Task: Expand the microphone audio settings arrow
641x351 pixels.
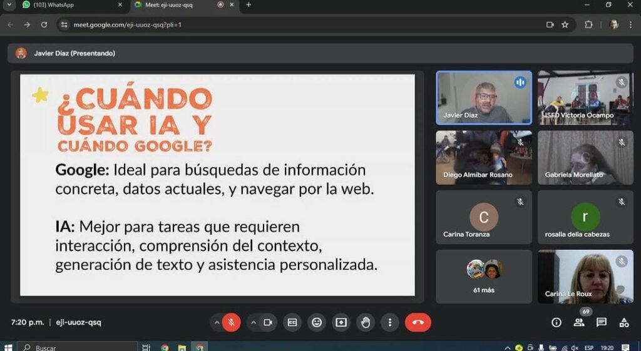Action: click(217, 322)
